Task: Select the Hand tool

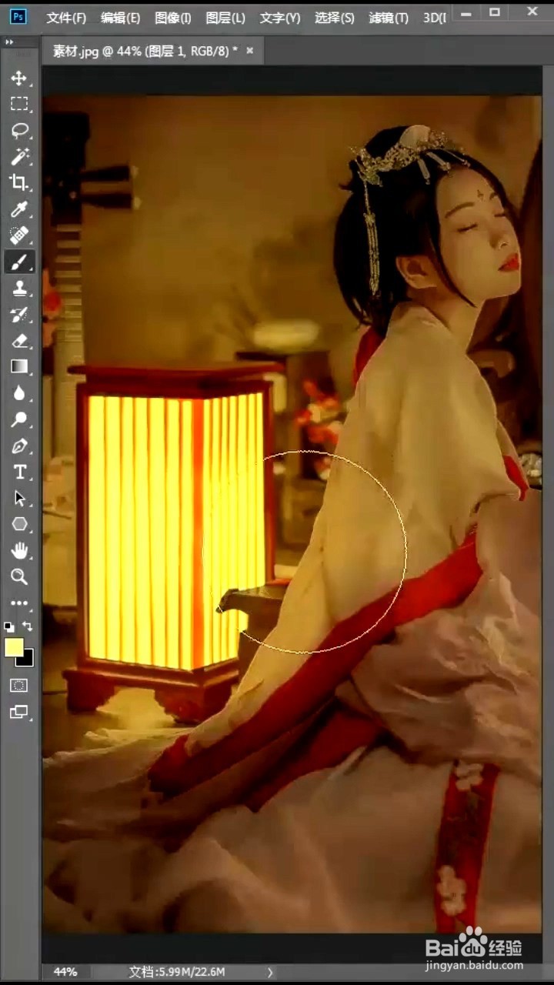Action: (19, 550)
